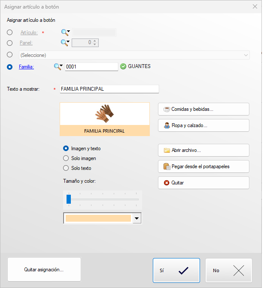Screen dimensions: 264x288
Task: Increase Panel number with up stepper arrow
Action: point(95,41)
